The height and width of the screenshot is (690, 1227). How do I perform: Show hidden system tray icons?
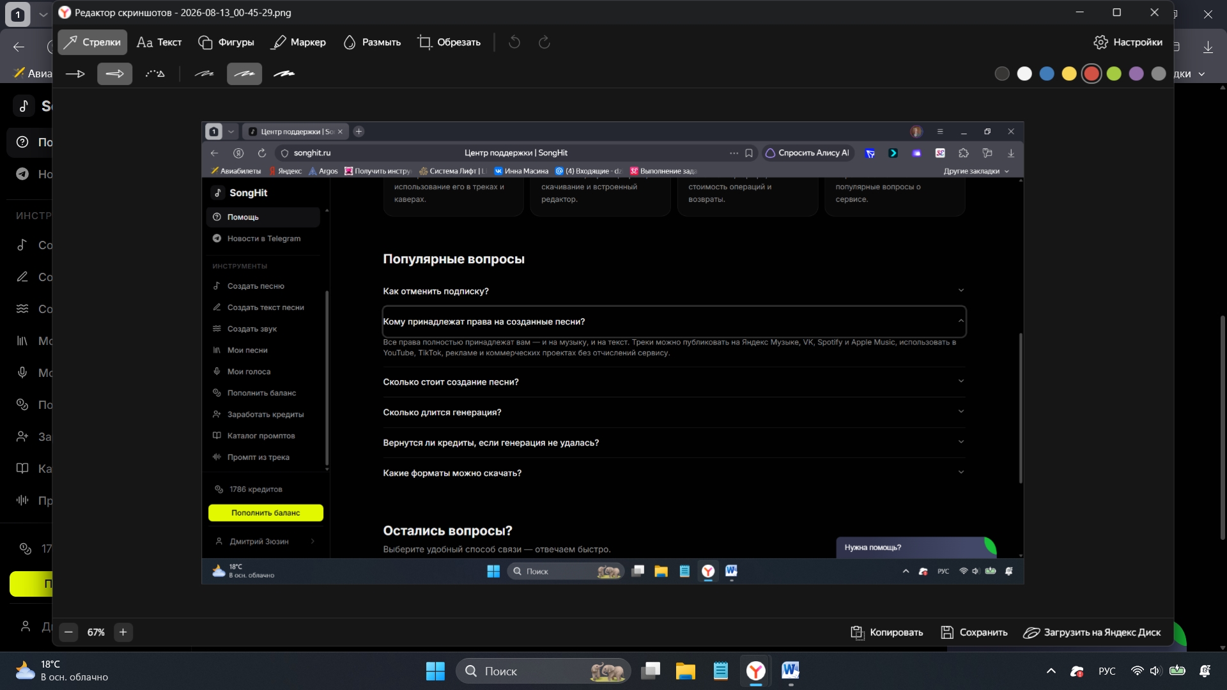tap(1051, 671)
